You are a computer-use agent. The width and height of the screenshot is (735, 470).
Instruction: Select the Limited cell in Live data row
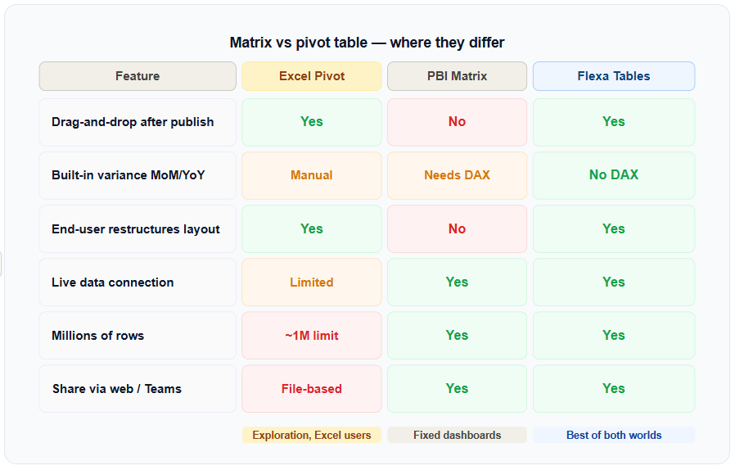[312, 282]
